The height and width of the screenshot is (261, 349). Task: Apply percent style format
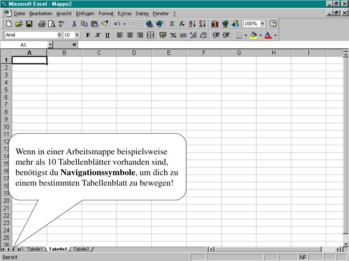tap(173, 35)
